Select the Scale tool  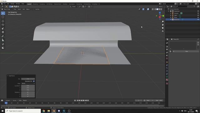pos(3,29)
